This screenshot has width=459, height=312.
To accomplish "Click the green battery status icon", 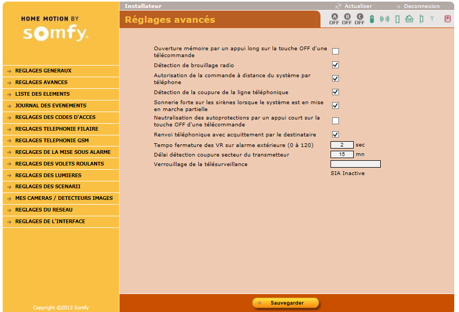I will coord(372,20).
